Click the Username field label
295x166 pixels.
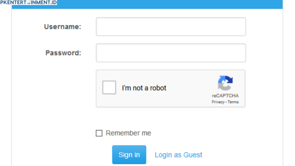click(x=62, y=27)
